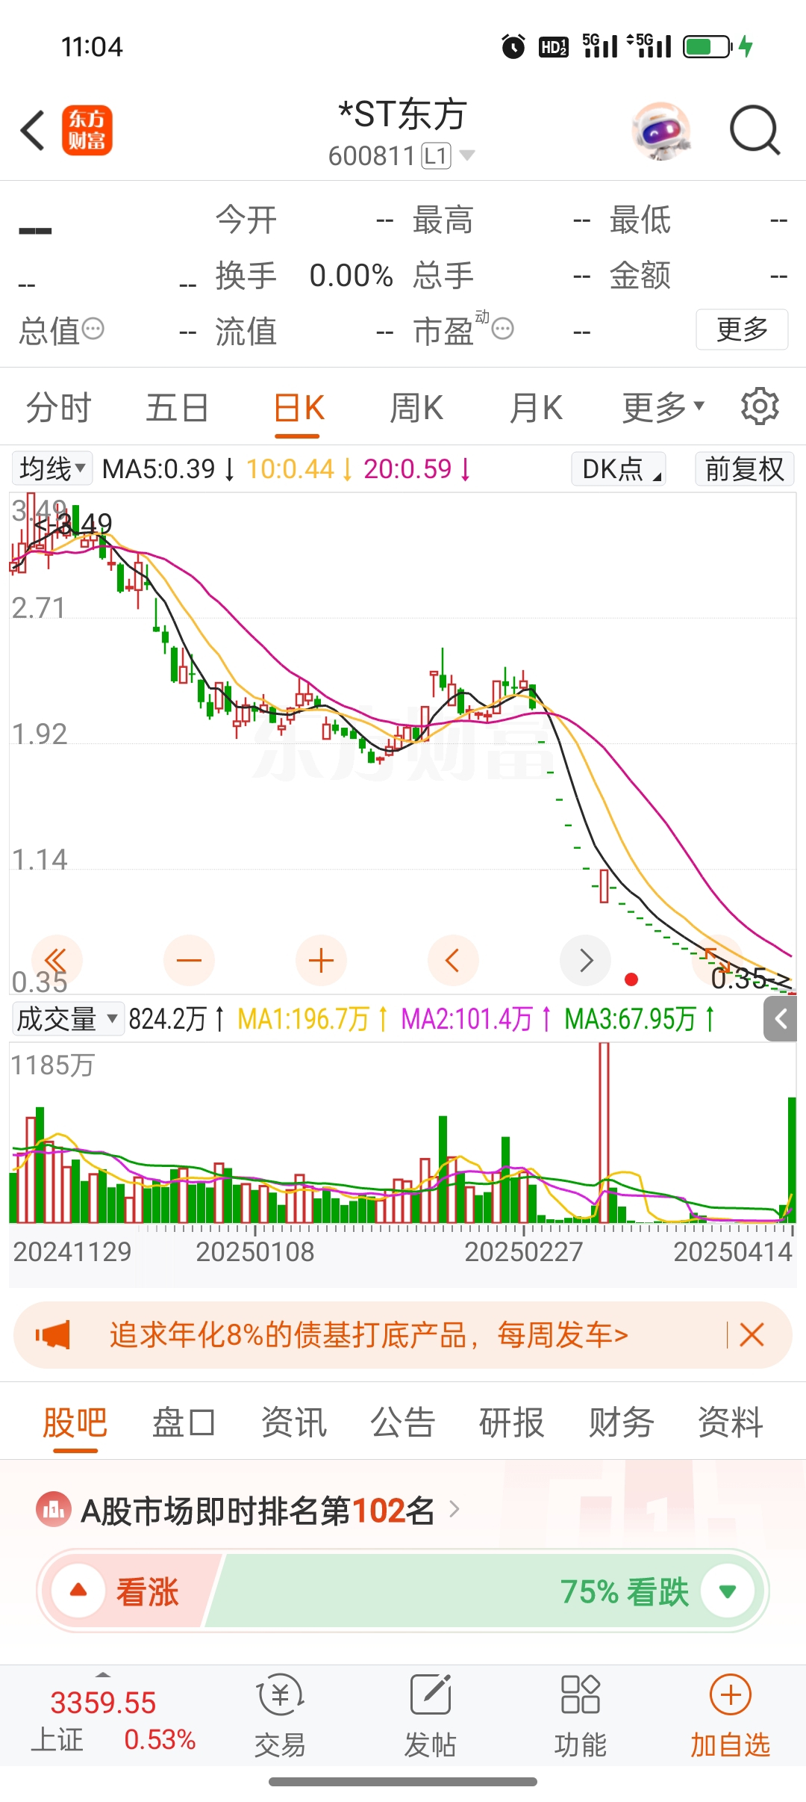Open 追求年化8%的债基打底产品 promotion link

[369, 1334]
